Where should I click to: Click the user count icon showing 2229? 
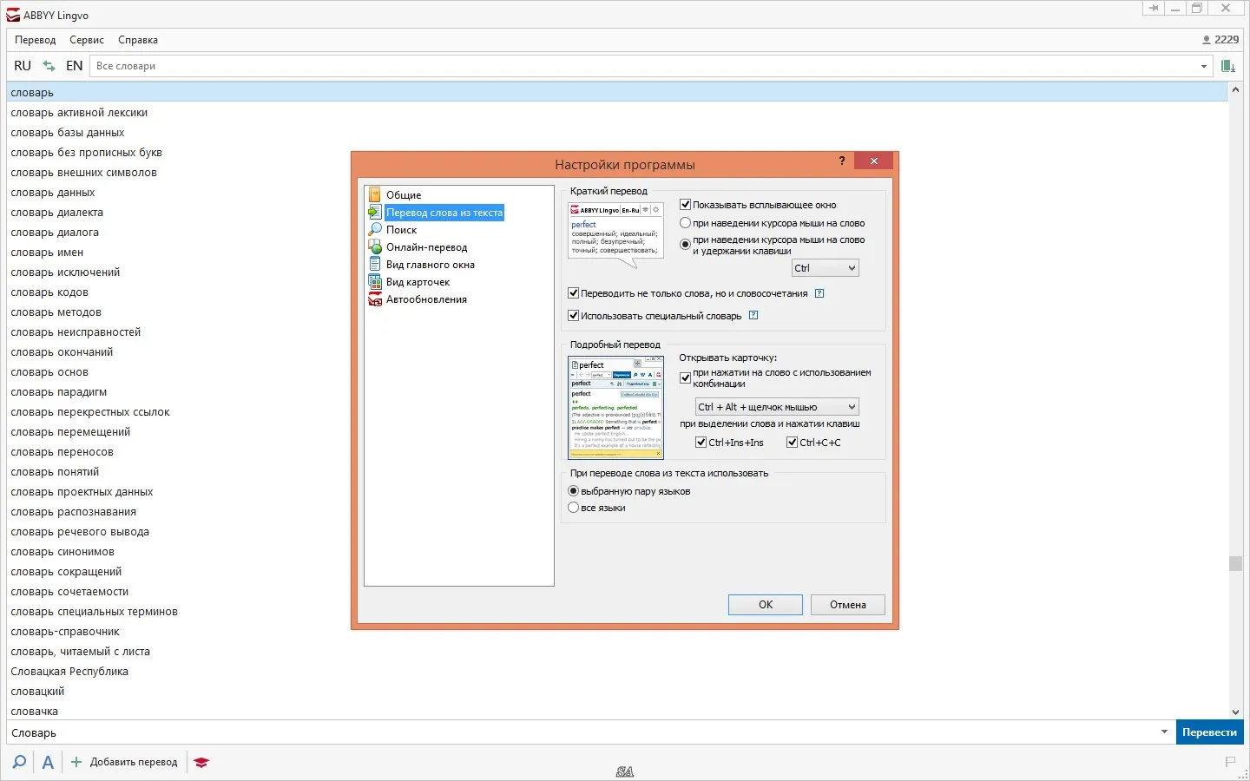[x=1220, y=40]
